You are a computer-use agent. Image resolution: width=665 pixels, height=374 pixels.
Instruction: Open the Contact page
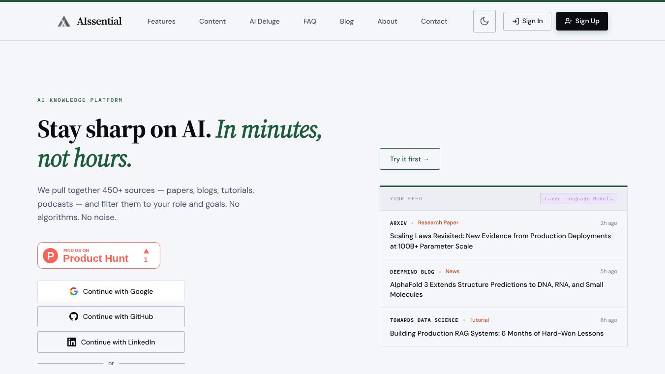434,21
